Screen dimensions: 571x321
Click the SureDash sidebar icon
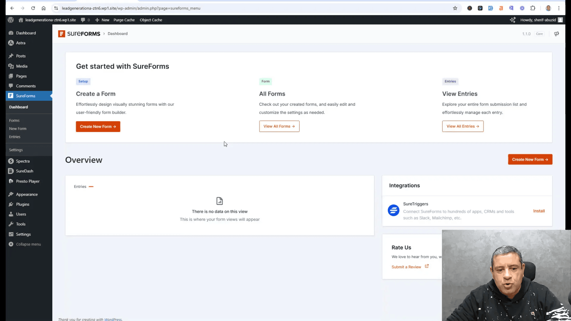click(11, 171)
